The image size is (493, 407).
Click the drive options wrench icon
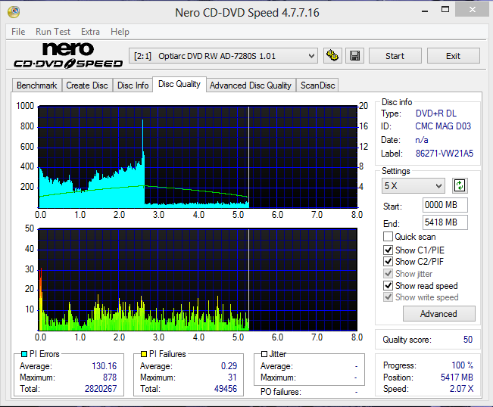click(332, 56)
